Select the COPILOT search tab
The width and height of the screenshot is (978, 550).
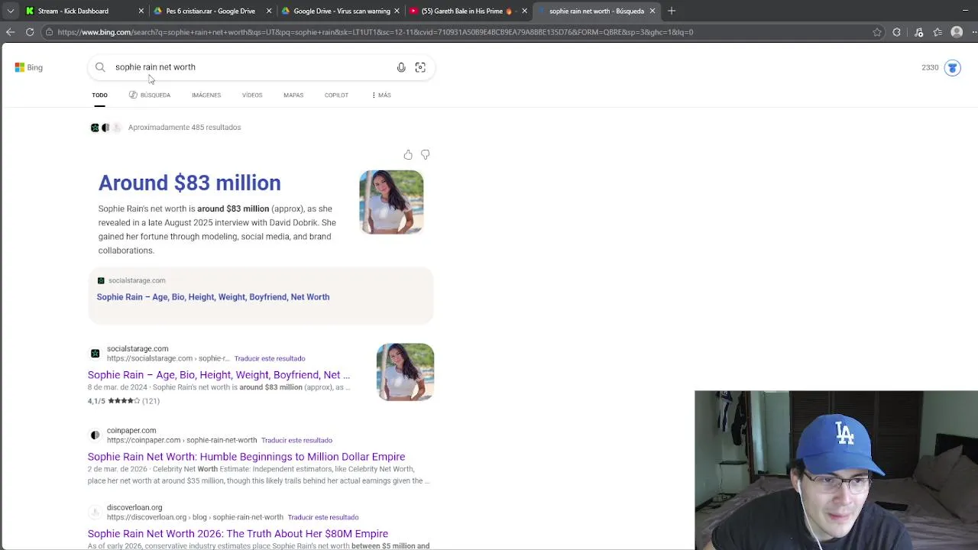coord(336,95)
